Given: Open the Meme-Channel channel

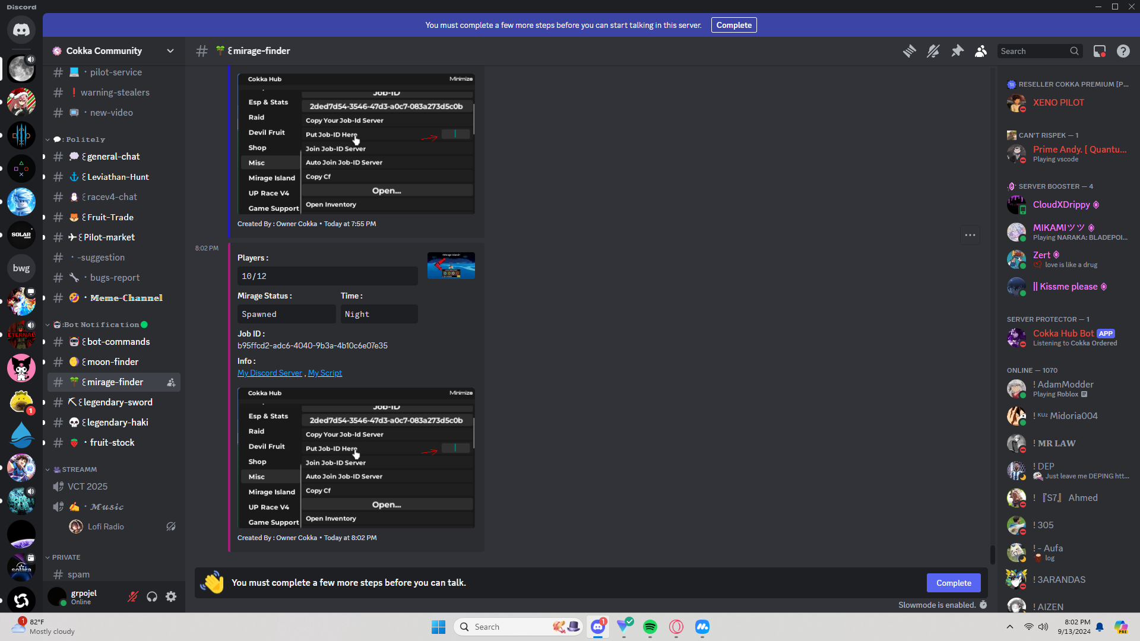Looking at the screenshot, I should [x=114, y=298].
